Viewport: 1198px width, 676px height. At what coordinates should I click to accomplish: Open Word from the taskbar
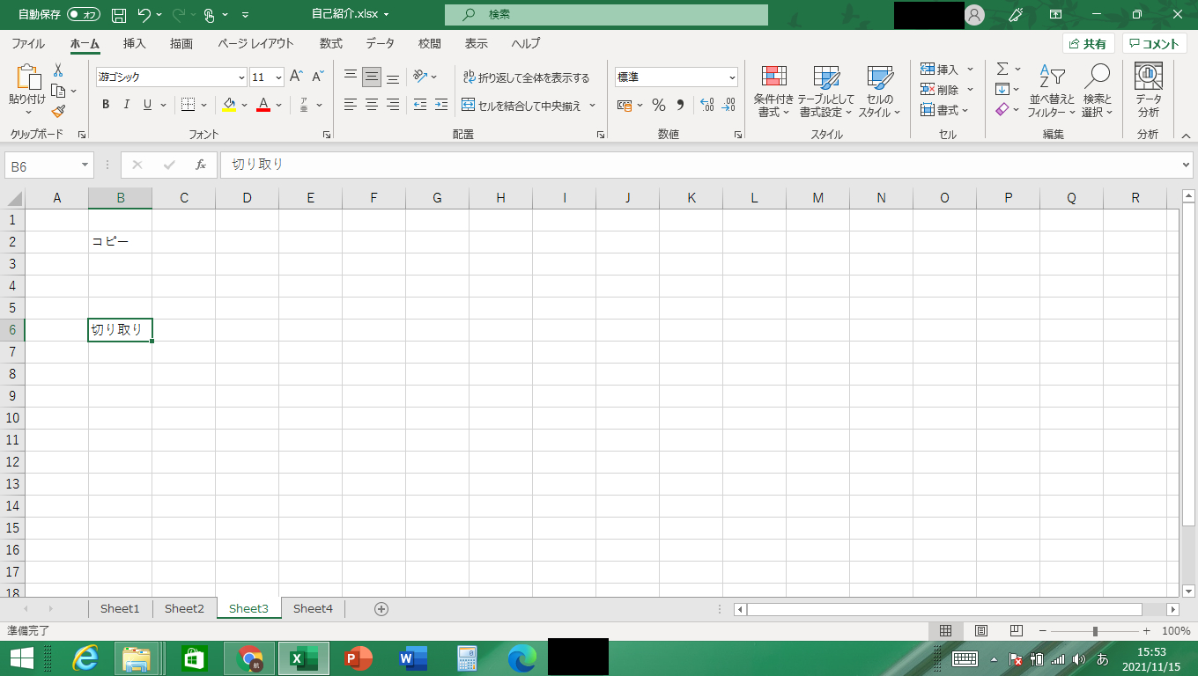[411, 658]
